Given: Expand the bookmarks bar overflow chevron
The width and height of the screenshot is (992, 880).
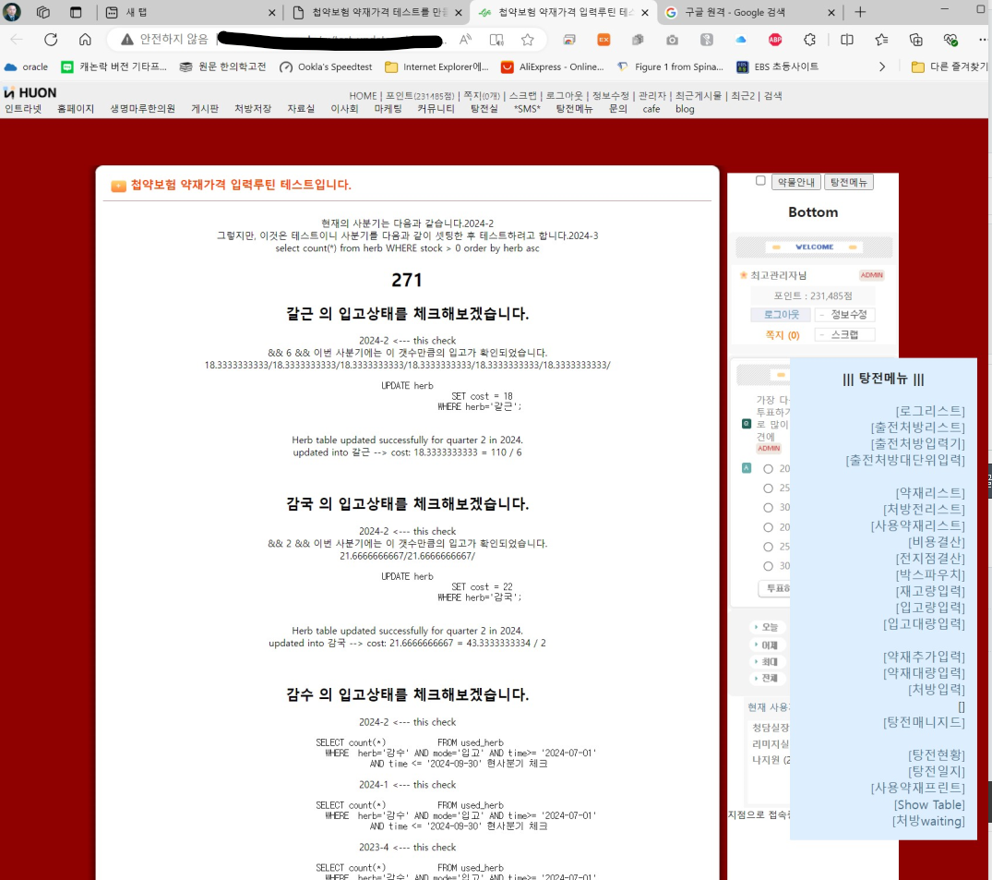Looking at the screenshot, I should tap(882, 66).
